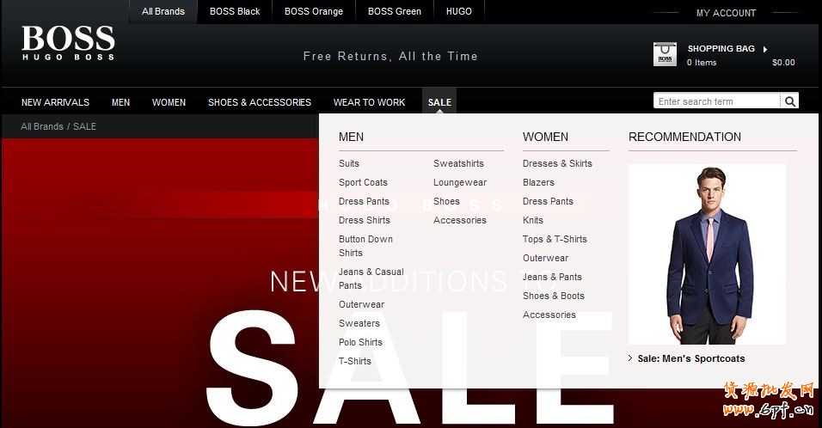Image resolution: width=822 pixels, height=428 pixels.
Task: Switch to the BOSS Orange brand tab
Action: [314, 11]
